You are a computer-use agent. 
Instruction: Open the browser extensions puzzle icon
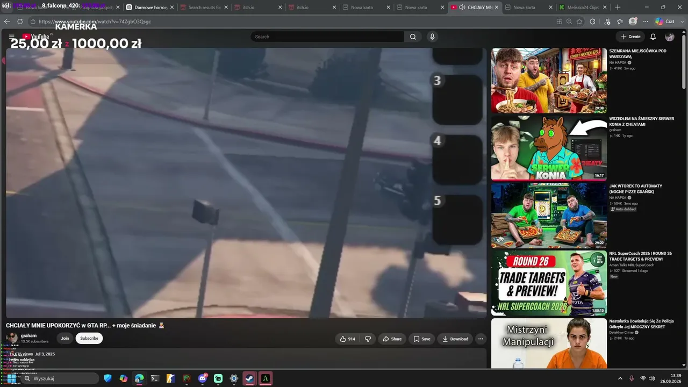click(x=592, y=21)
